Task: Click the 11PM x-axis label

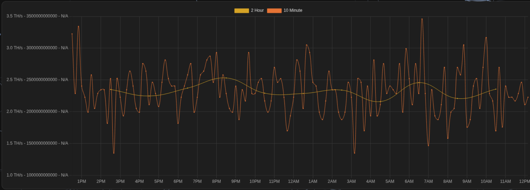Action: click(274, 182)
